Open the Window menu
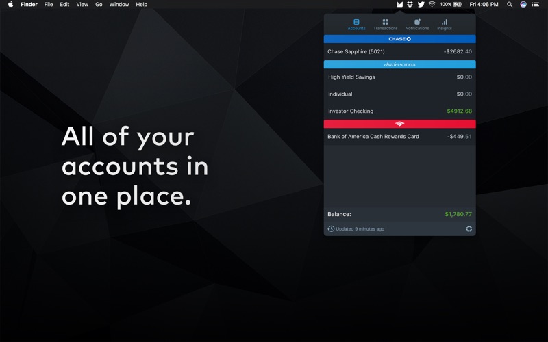 point(119,5)
